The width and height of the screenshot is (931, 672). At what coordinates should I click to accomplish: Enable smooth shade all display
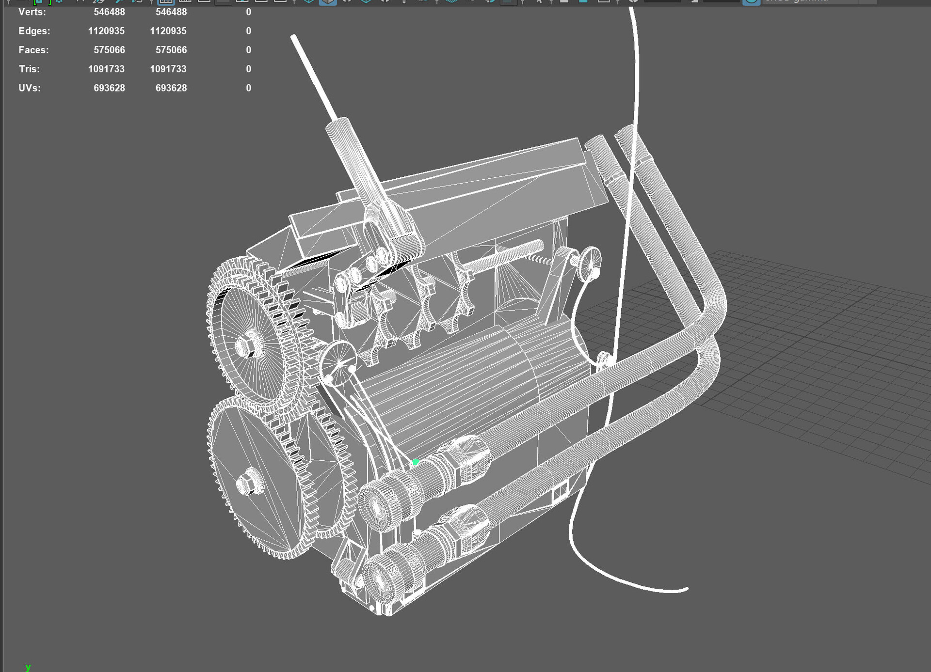[x=327, y=2]
